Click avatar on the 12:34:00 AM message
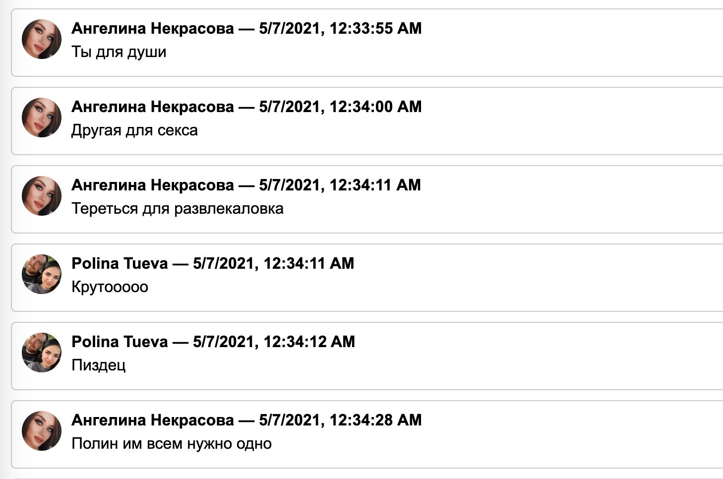This screenshot has height=479, width=723. 42,118
